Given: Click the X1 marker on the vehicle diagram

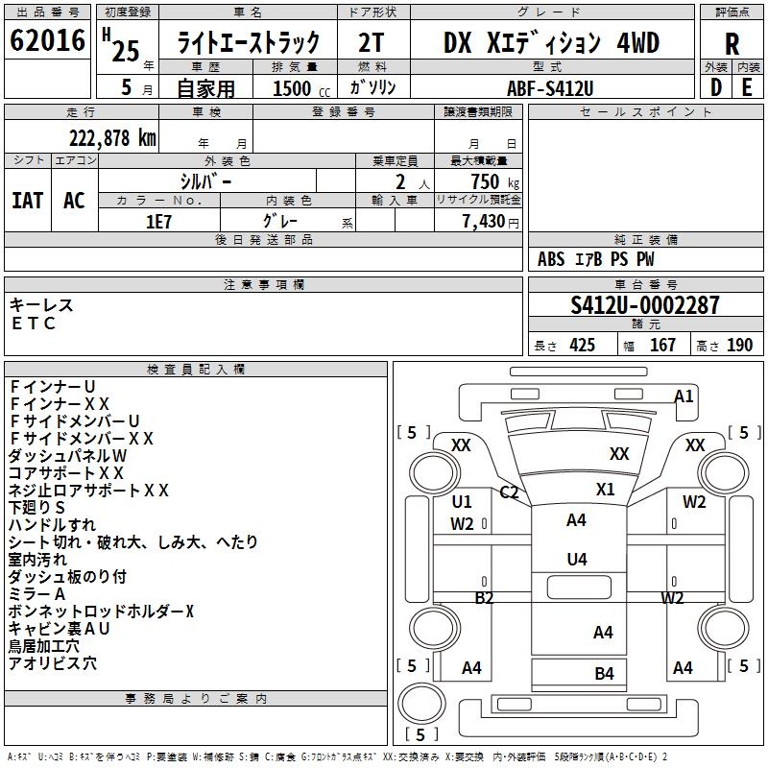Looking at the screenshot, I should [x=605, y=489].
